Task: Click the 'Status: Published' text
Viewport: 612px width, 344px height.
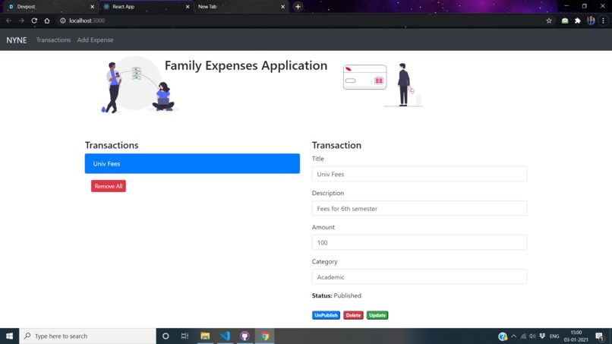Action: click(x=336, y=295)
